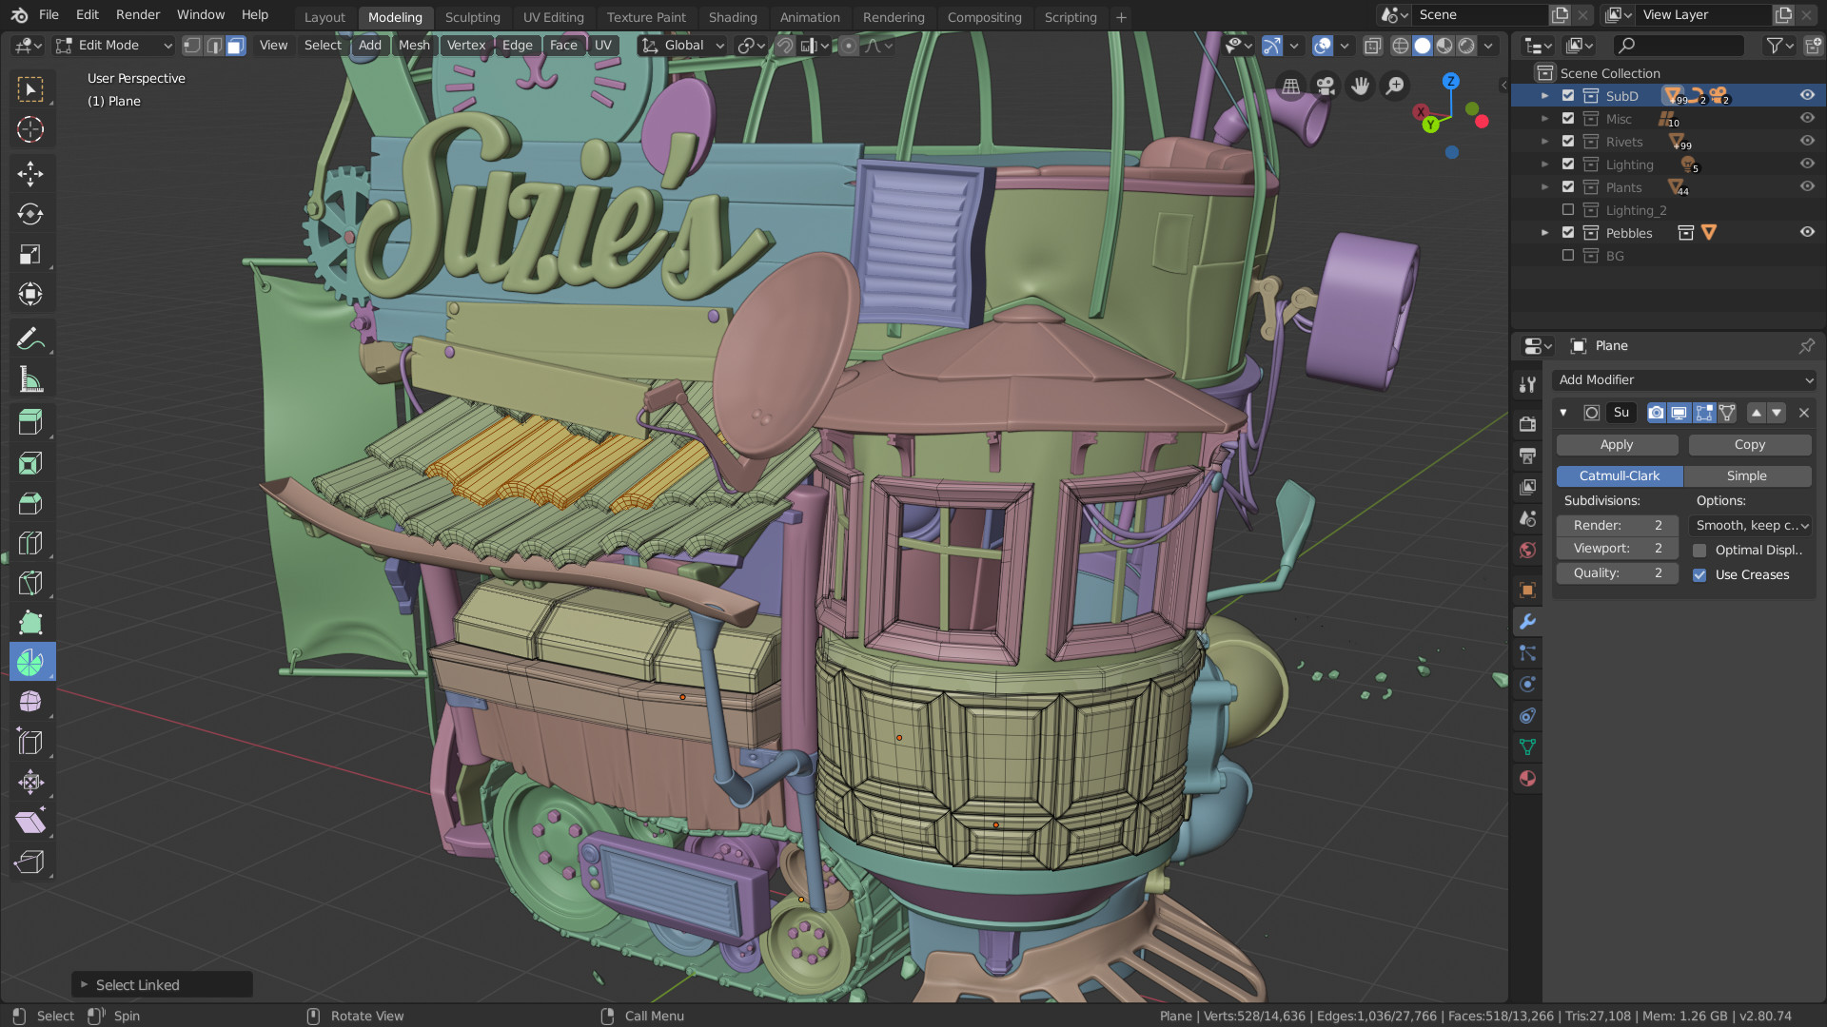Image resolution: width=1827 pixels, height=1027 pixels.
Task: Adjust Render subdivisions level stepper
Action: tap(1618, 523)
